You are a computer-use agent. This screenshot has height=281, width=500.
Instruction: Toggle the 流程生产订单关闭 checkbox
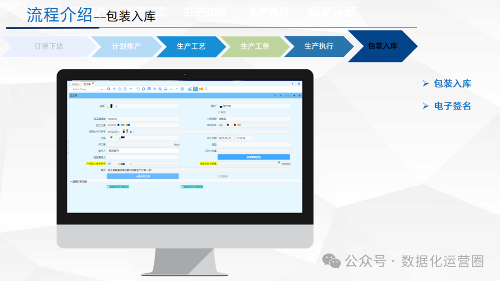pyautogui.click(x=182, y=187)
